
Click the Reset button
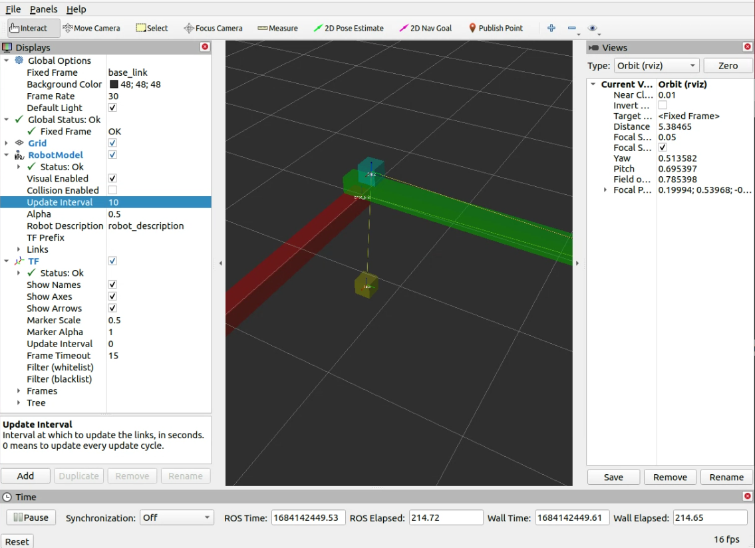17,541
